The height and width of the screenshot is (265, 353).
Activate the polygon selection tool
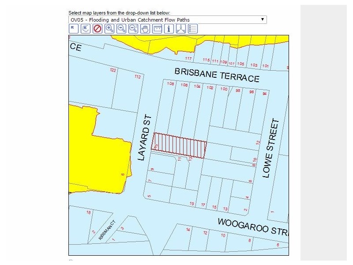(86, 29)
